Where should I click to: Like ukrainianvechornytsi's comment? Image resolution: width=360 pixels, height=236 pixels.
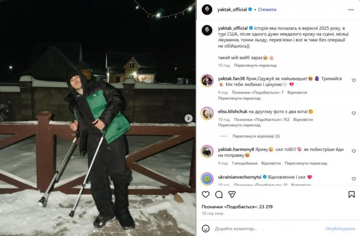click(x=354, y=178)
